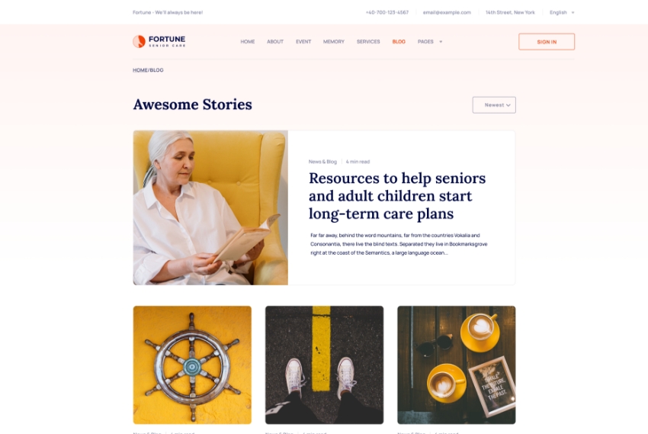Select the Event navigation item

click(303, 42)
